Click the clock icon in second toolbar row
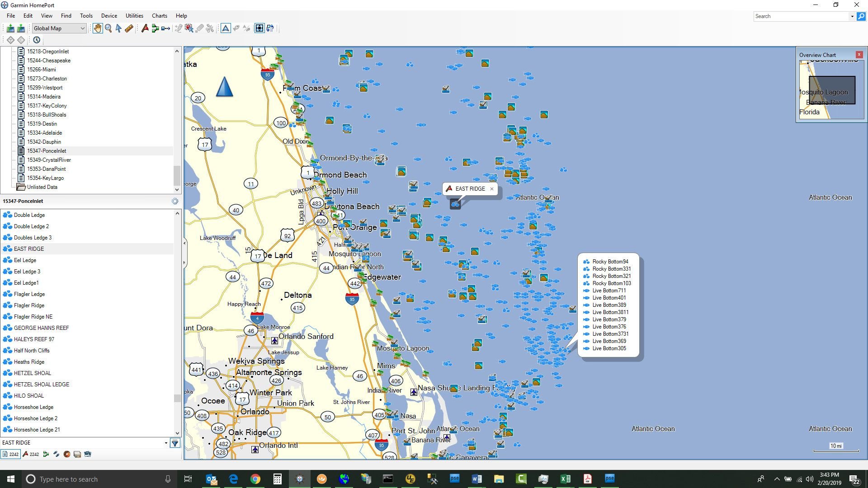Viewport: 868px width, 488px height. tap(37, 40)
